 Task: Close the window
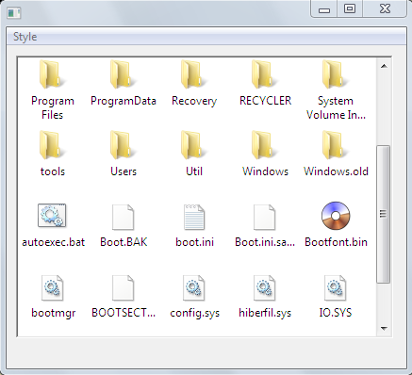(x=385, y=8)
